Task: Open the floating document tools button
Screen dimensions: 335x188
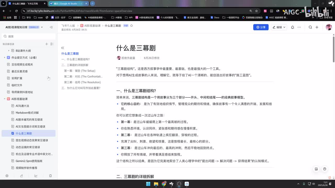Action: click(316, 169)
